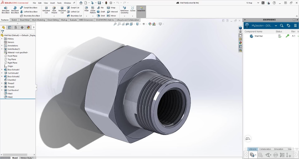Choose the Lofted Boss/Base tool

pyautogui.click(x=29, y=12)
